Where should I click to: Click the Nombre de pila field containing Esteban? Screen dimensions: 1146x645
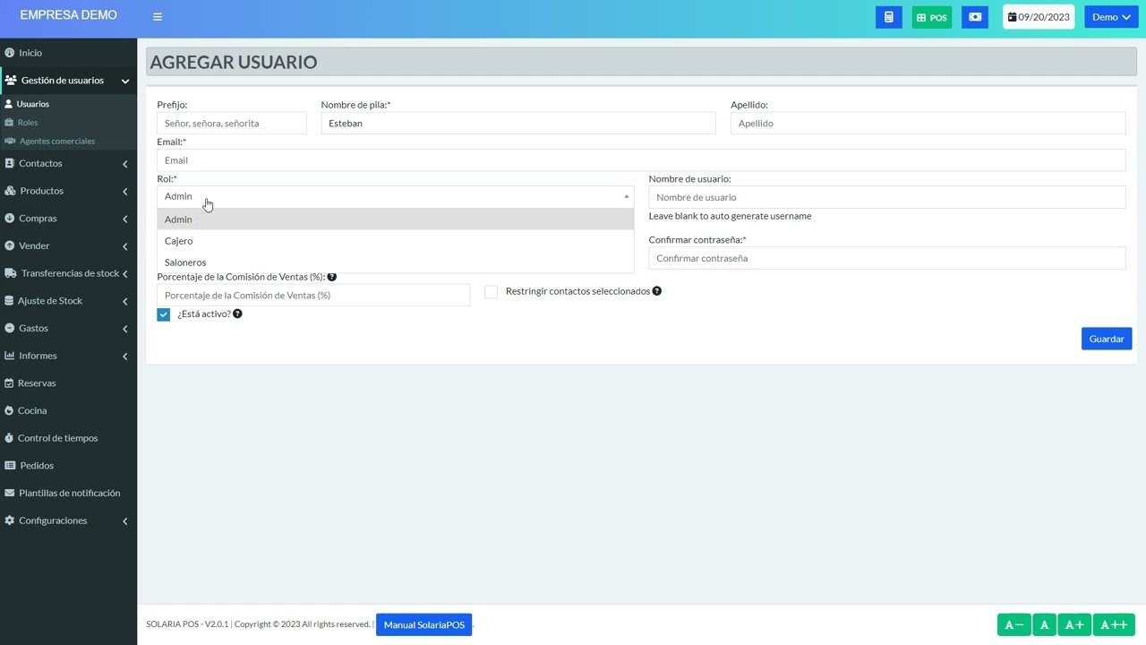click(518, 124)
